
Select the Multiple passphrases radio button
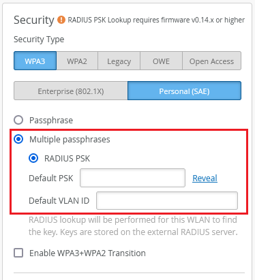pos(18,139)
